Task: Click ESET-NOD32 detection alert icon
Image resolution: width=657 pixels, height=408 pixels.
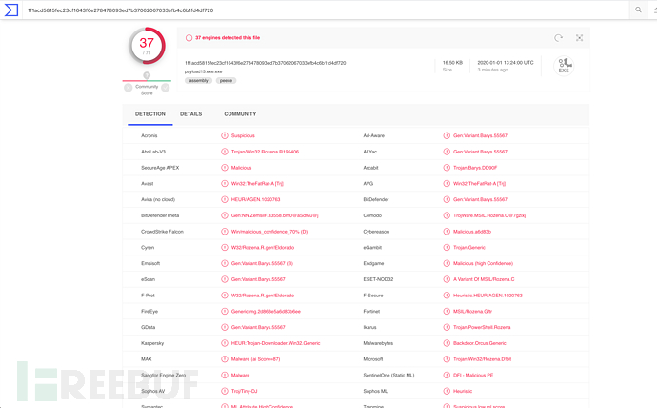Action: point(447,279)
